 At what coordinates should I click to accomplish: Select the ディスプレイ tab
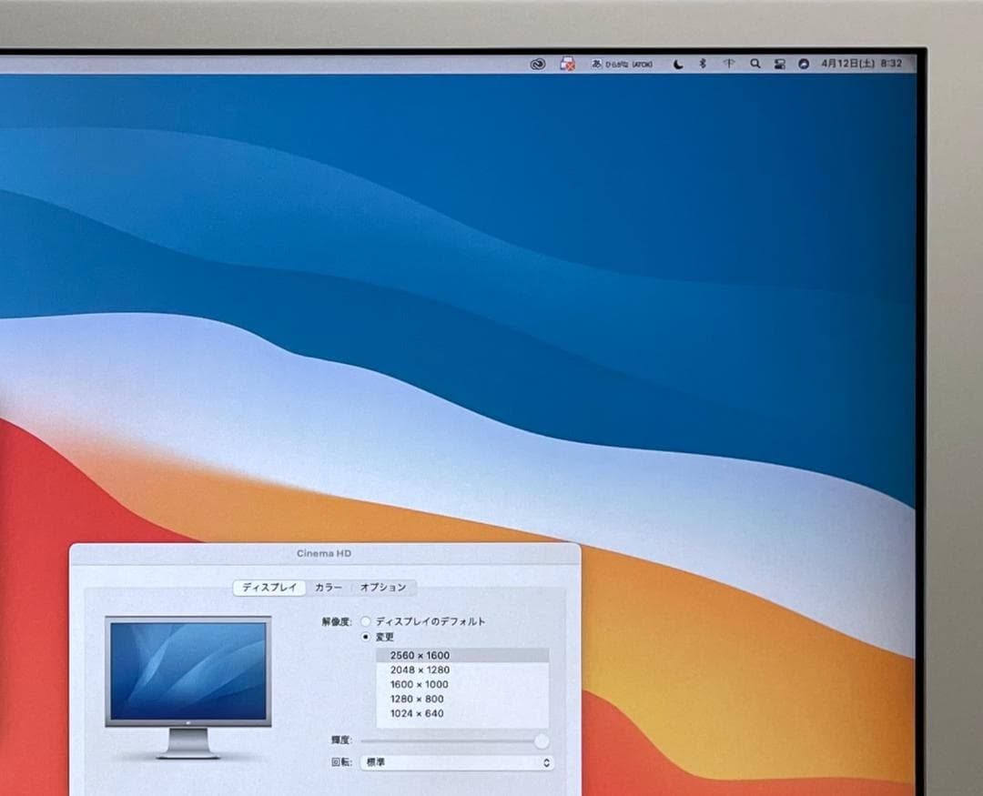269,588
